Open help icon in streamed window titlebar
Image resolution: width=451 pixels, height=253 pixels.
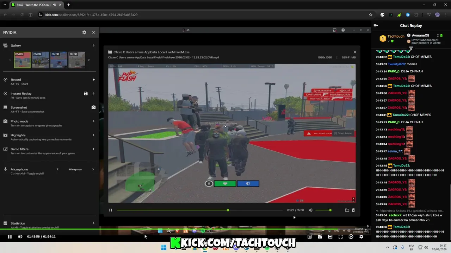(x=343, y=30)
